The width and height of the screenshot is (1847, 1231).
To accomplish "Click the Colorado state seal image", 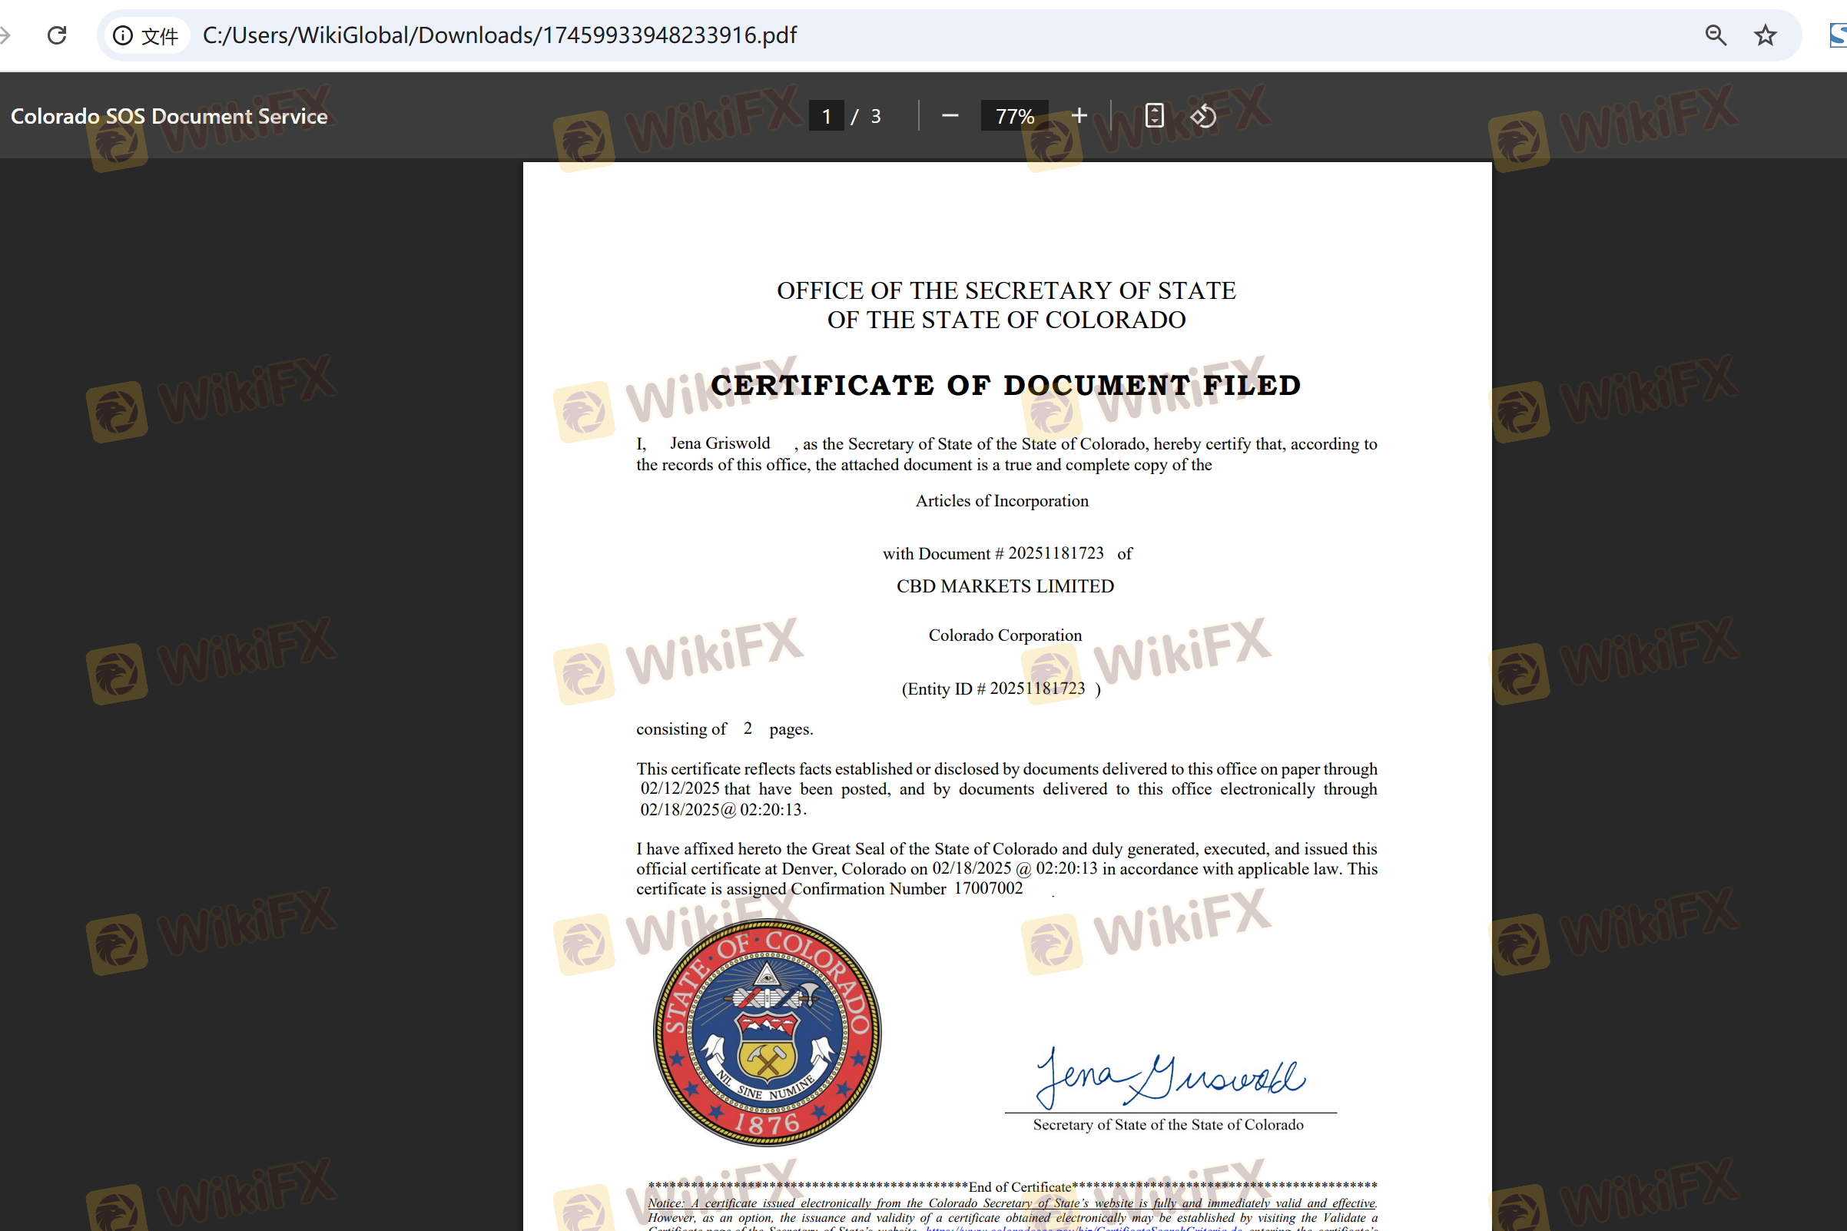I will [x=767, y=1033].
